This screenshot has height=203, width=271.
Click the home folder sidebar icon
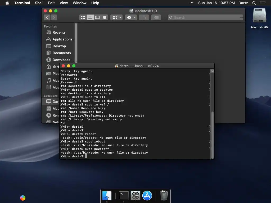coord(49,67)
